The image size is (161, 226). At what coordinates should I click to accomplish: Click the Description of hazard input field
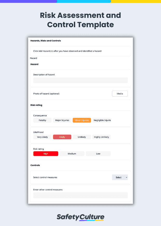(80, 80)
